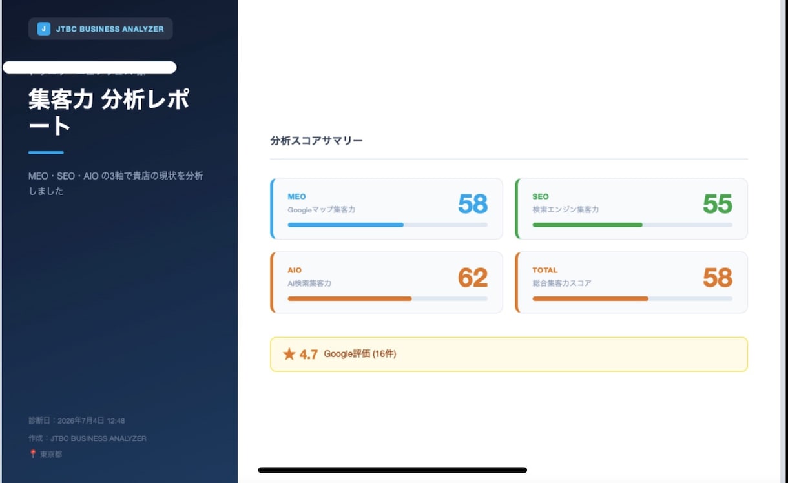Click the TOTAL card label
788x483 pixels.
(545, 271)
